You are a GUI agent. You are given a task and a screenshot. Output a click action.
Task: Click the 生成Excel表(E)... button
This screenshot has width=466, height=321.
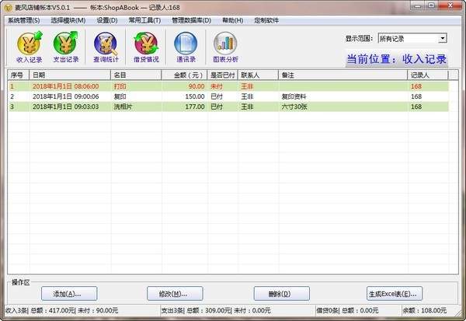coord(395,294)
